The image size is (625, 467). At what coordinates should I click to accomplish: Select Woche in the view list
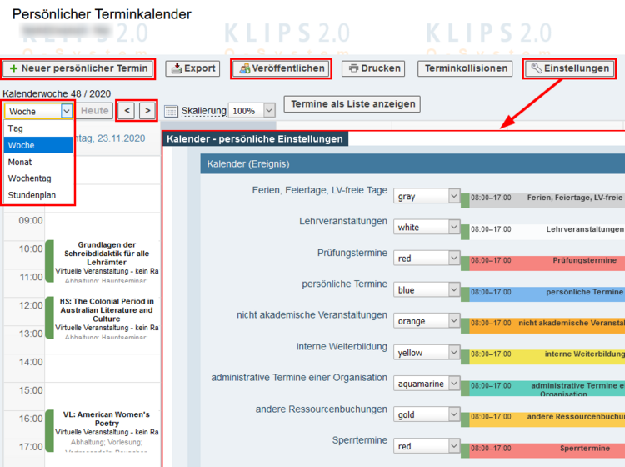[x=38, y=145]
